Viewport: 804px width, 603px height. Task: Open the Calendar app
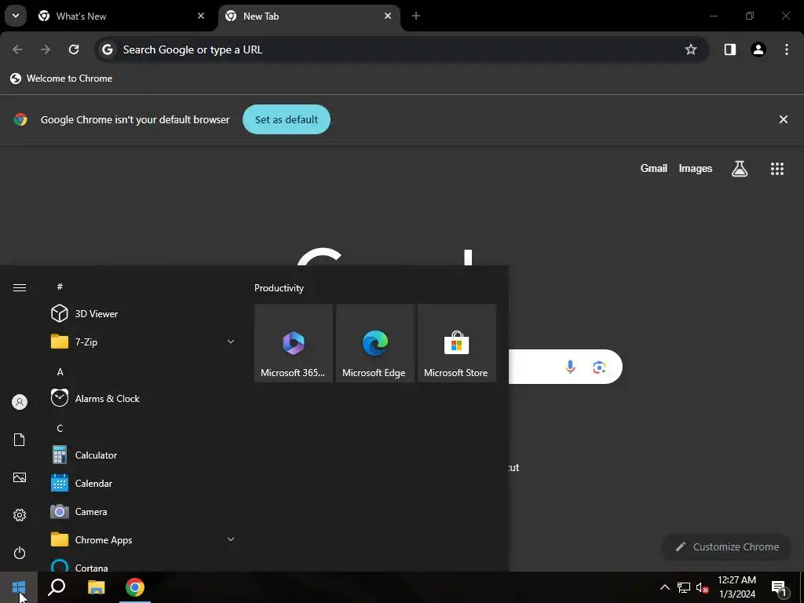click(x=142, y=483)
